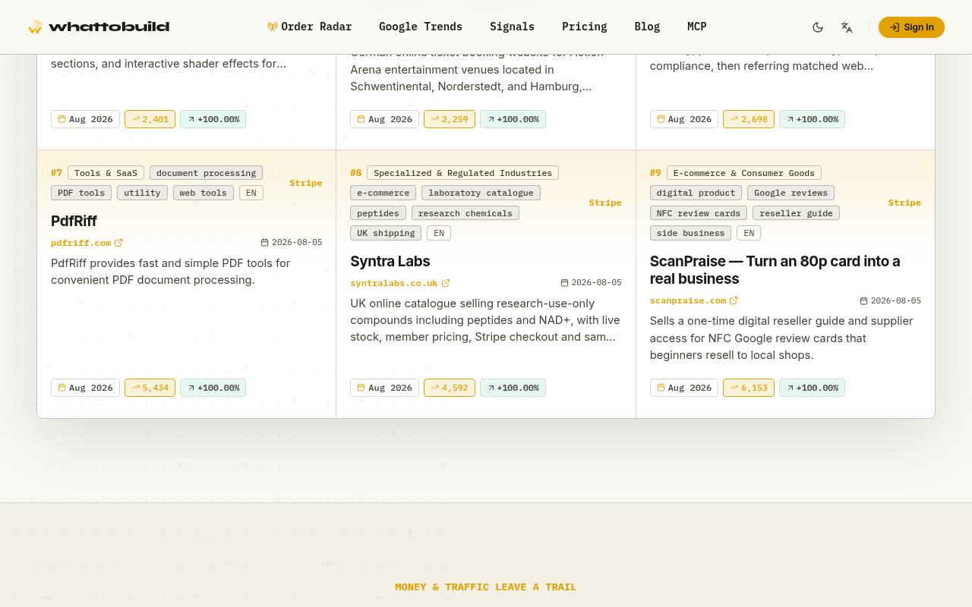Open the Order Radar menu item

coord(310,27)
